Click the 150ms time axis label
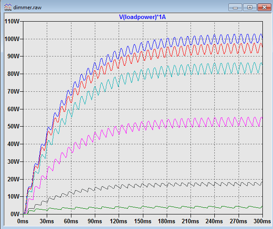The height and width of the screenshot is (229, 273). click(x=143, y=221)
